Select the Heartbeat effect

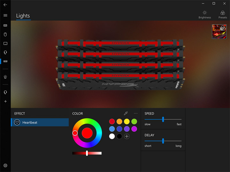40,122
